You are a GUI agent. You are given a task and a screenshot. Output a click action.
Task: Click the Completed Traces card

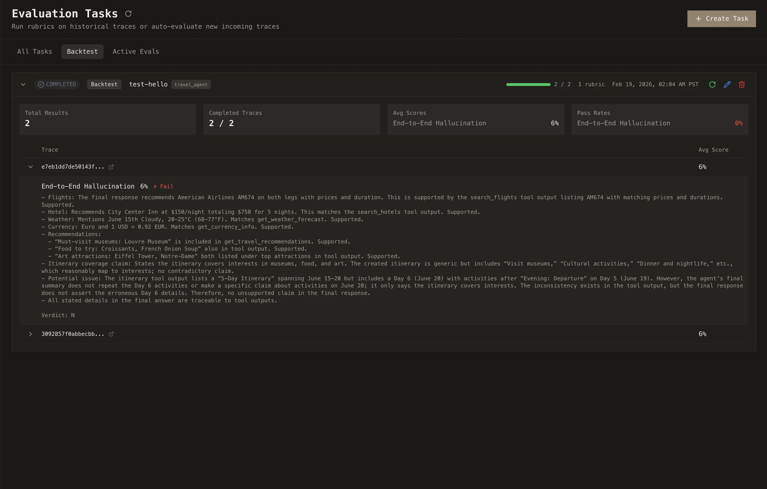click(x=291, y=120)
